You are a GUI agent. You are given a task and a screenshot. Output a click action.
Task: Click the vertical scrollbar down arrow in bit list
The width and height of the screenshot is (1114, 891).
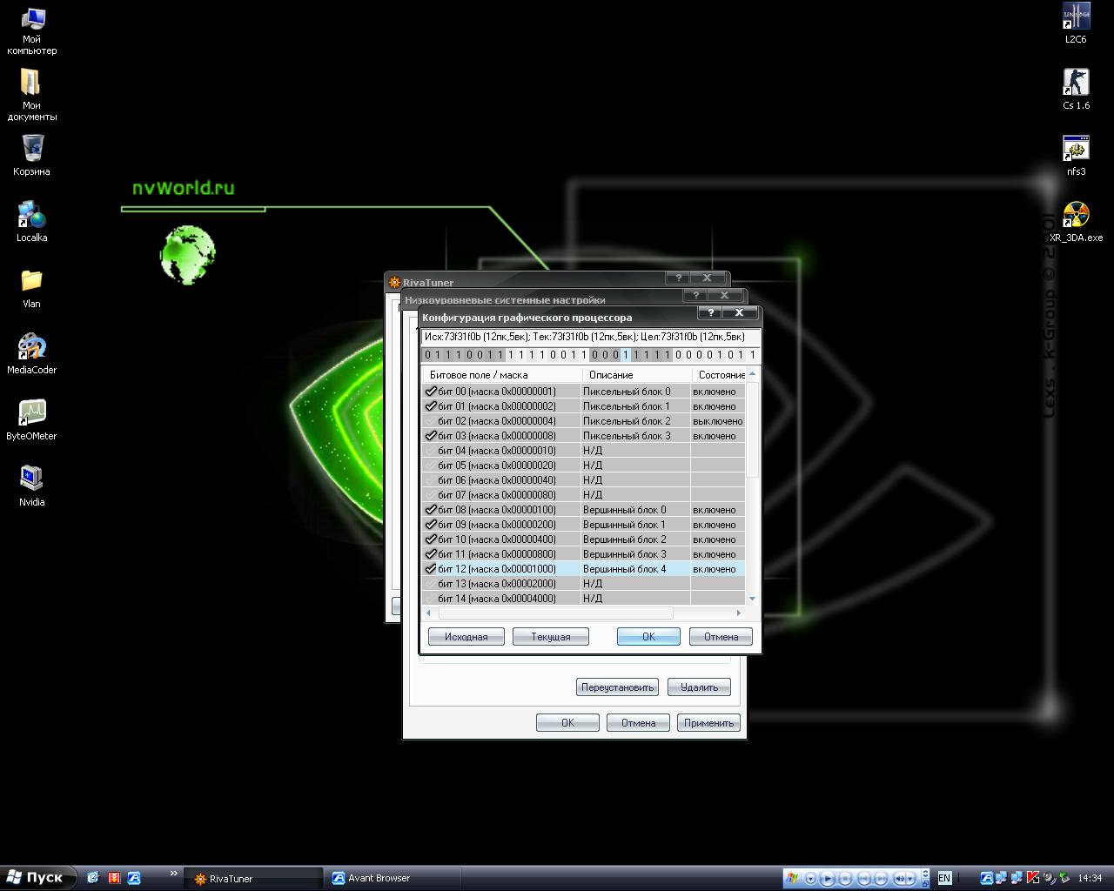[x=753, y=600]
